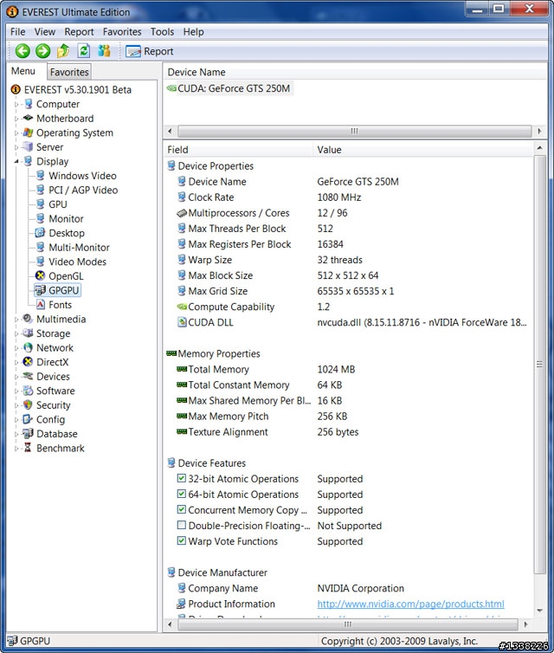Switch to the Menu tab
This screenshot has height=653, width=554.
coord(23,71)
